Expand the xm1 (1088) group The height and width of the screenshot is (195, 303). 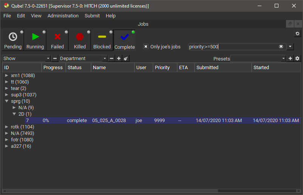(6, 76)
